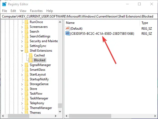Click REG_SZ type of the (Default) row
Screen dimensions: 158x119
click(147, 29)
